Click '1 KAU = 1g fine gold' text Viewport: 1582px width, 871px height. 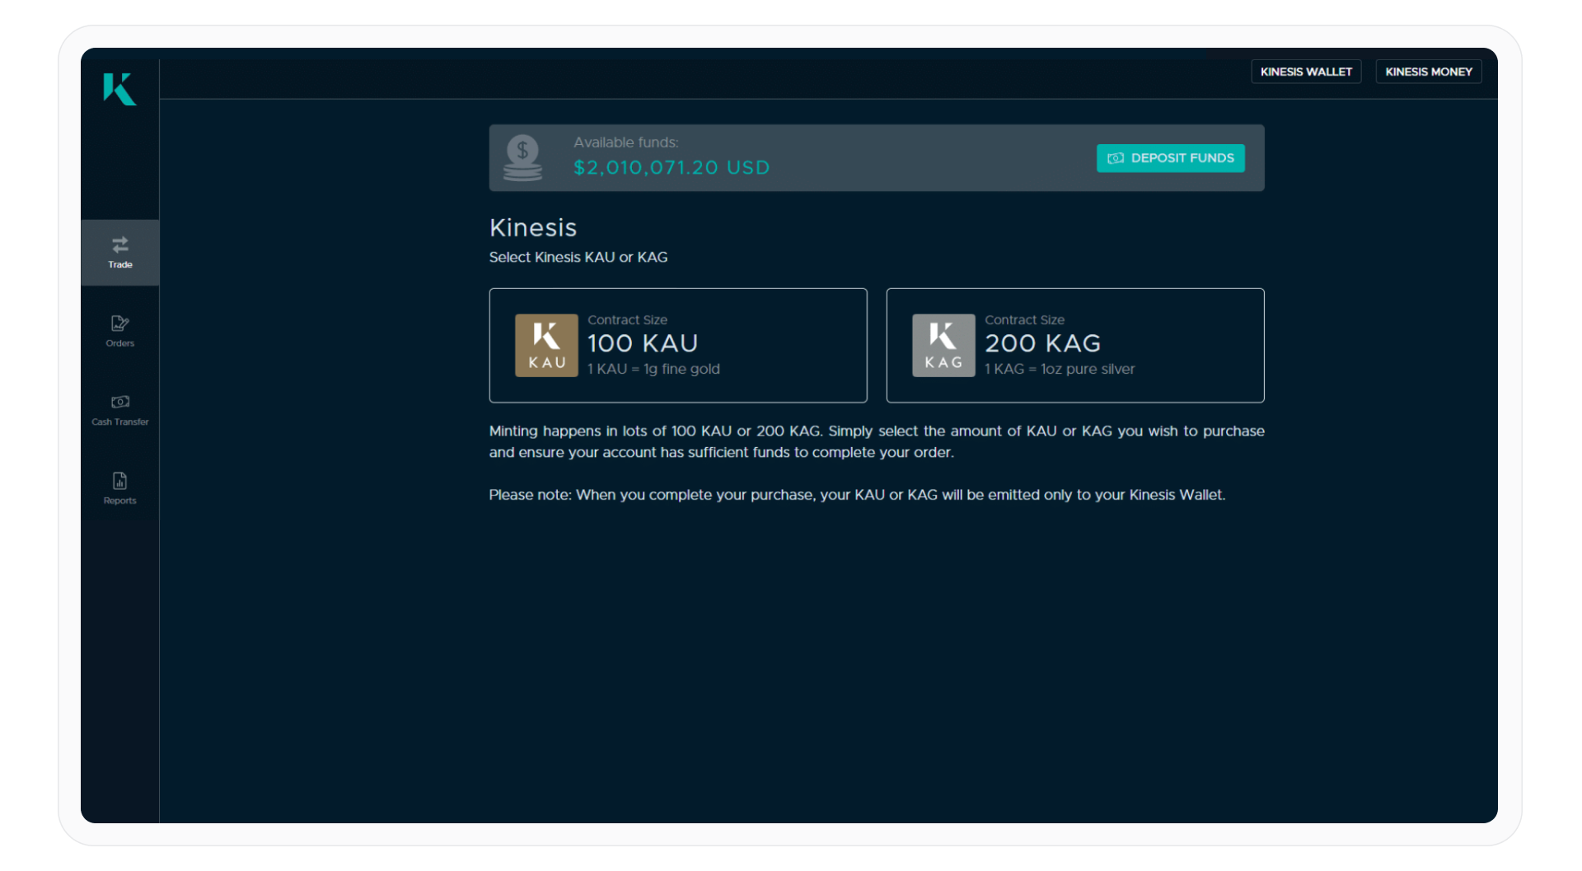coord(653,369)
